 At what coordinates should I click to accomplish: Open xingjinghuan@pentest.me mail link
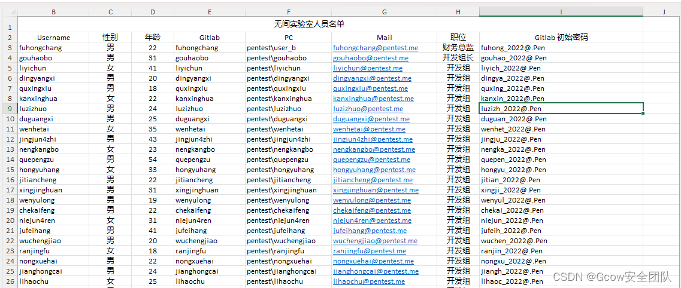coord(376,190)
